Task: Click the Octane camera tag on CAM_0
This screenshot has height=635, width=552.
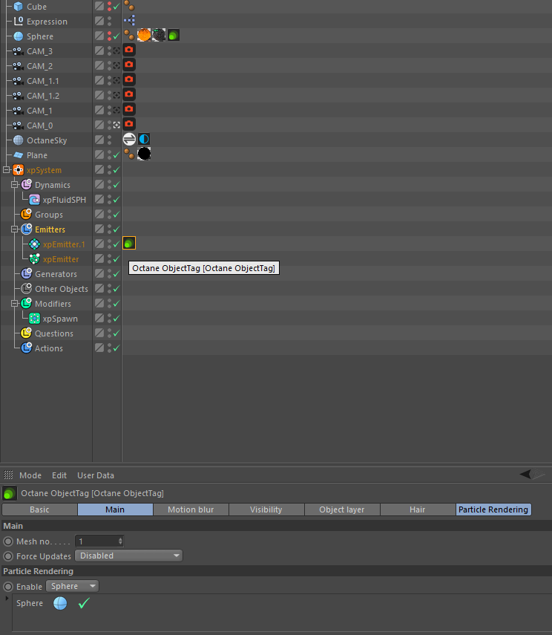Action: (x=129, y=124)
